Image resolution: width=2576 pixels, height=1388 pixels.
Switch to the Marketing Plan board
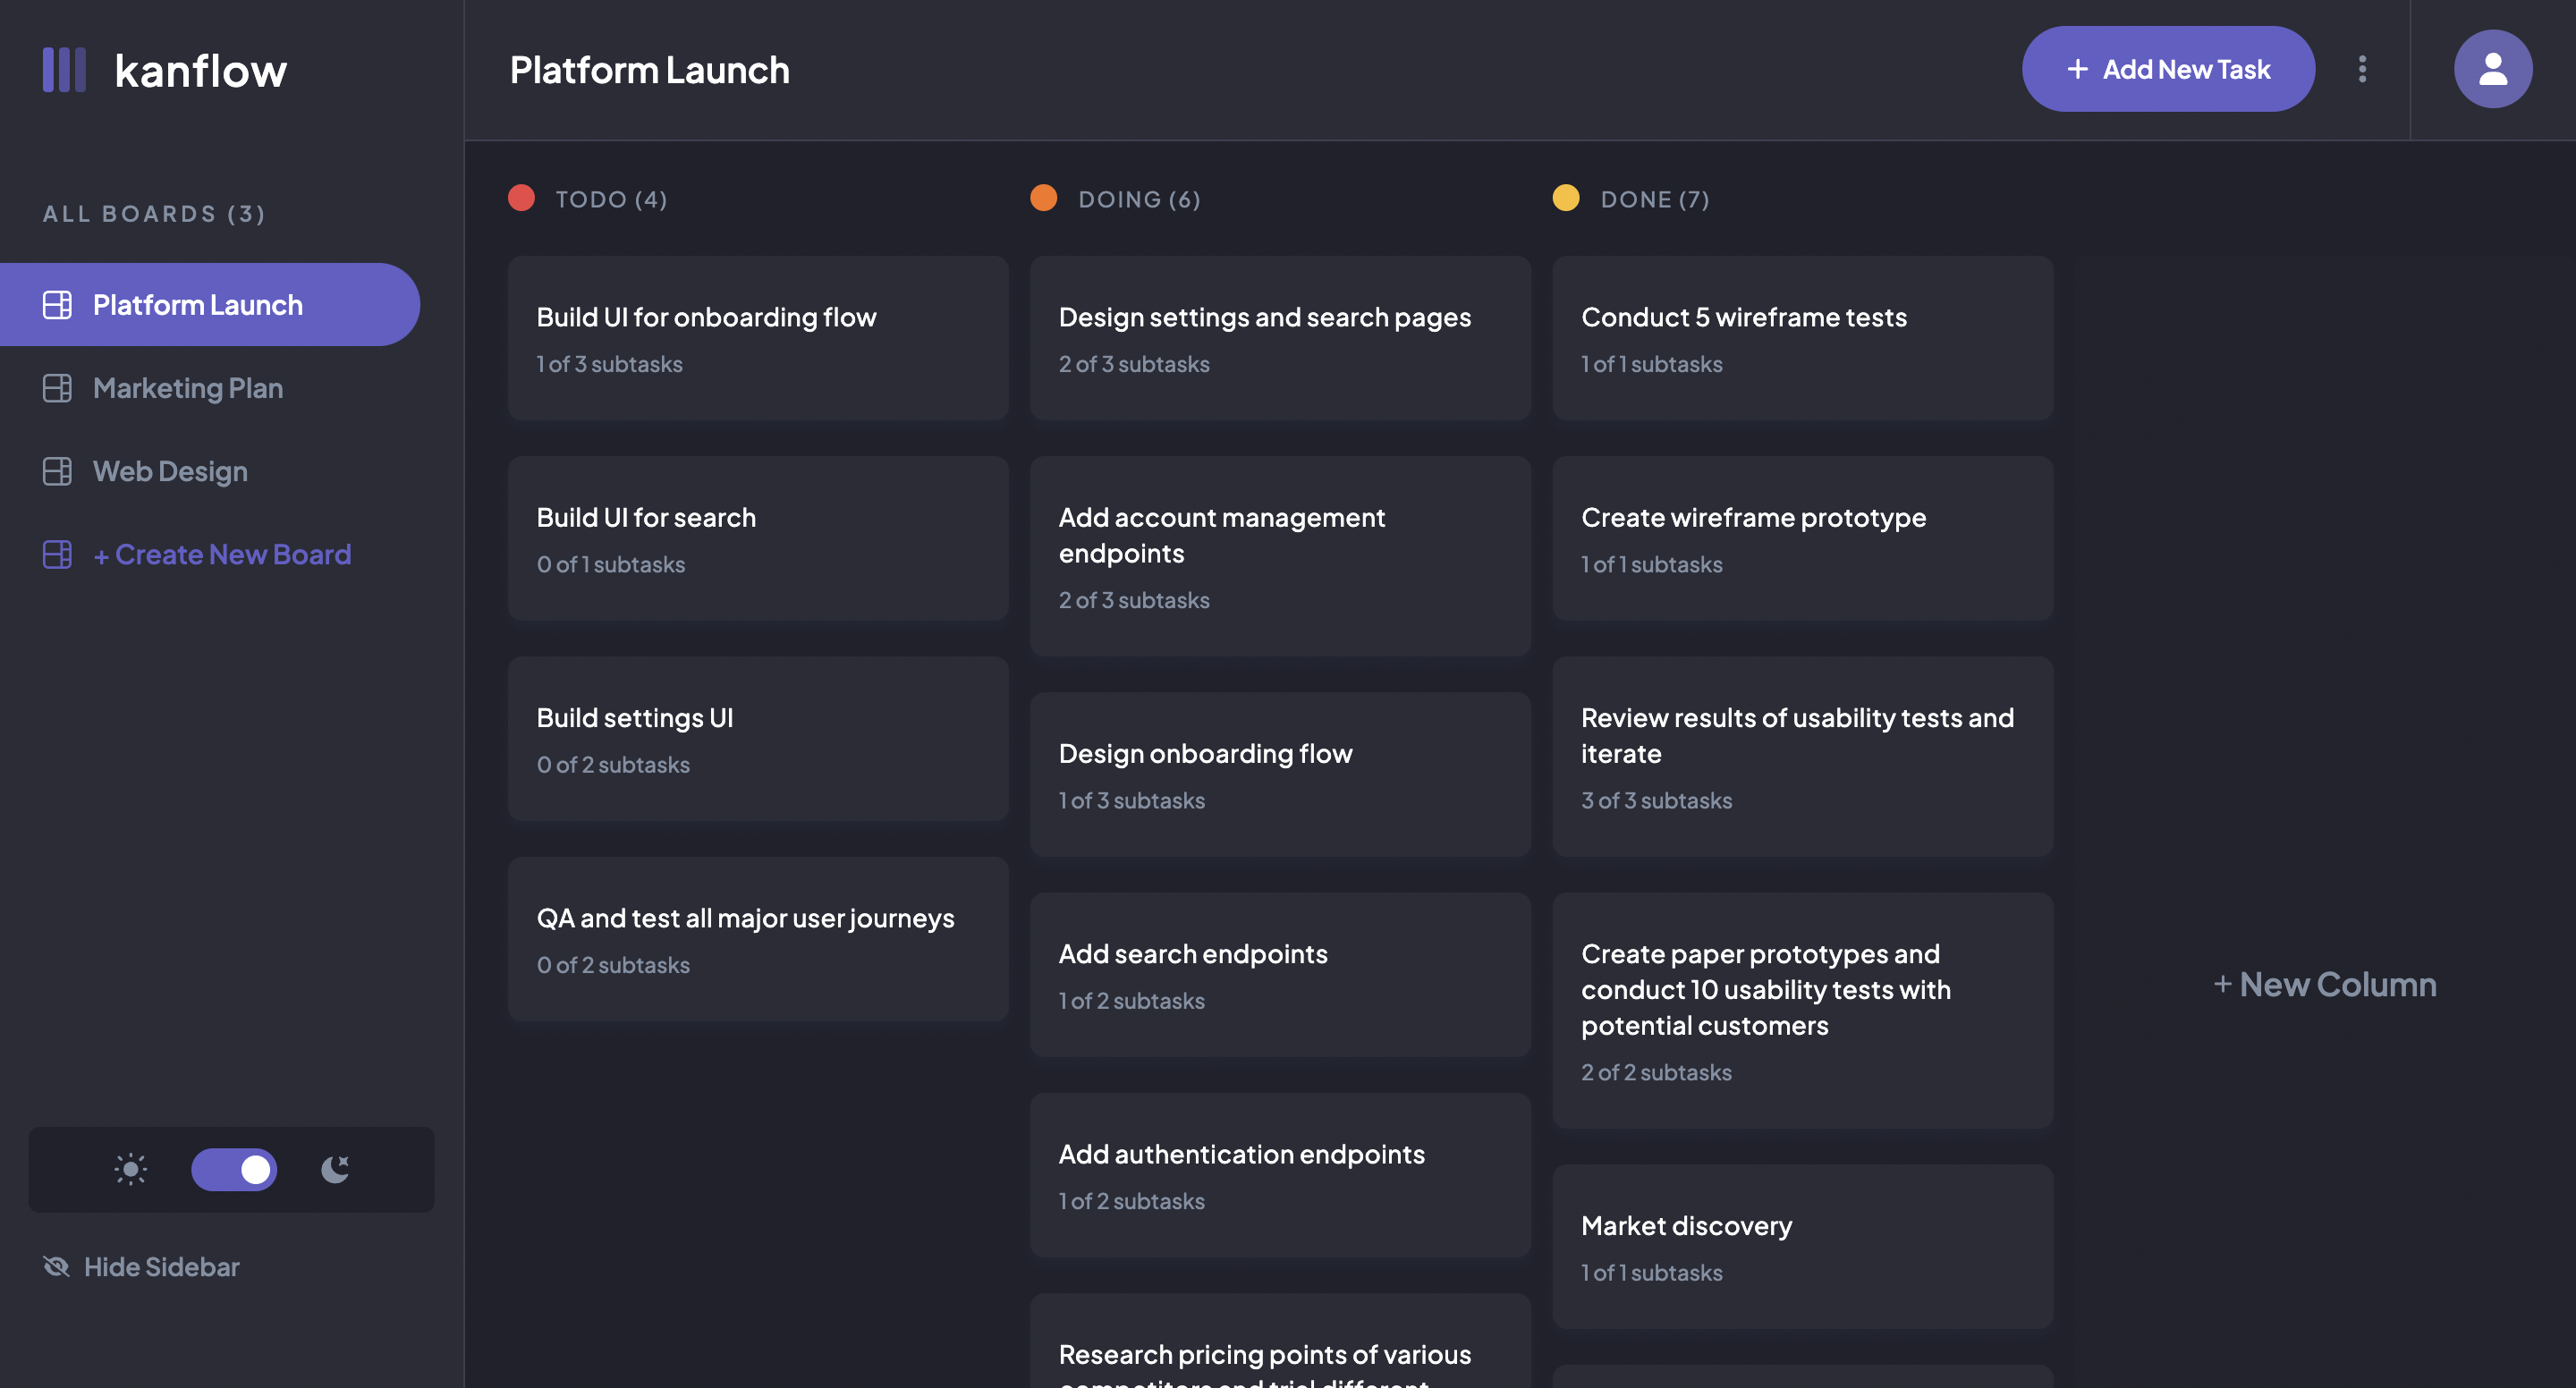click(188, 388)
